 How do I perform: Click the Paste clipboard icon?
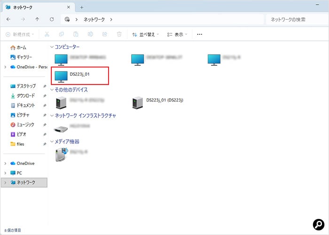pyautogui.click(x=76, y=34)
